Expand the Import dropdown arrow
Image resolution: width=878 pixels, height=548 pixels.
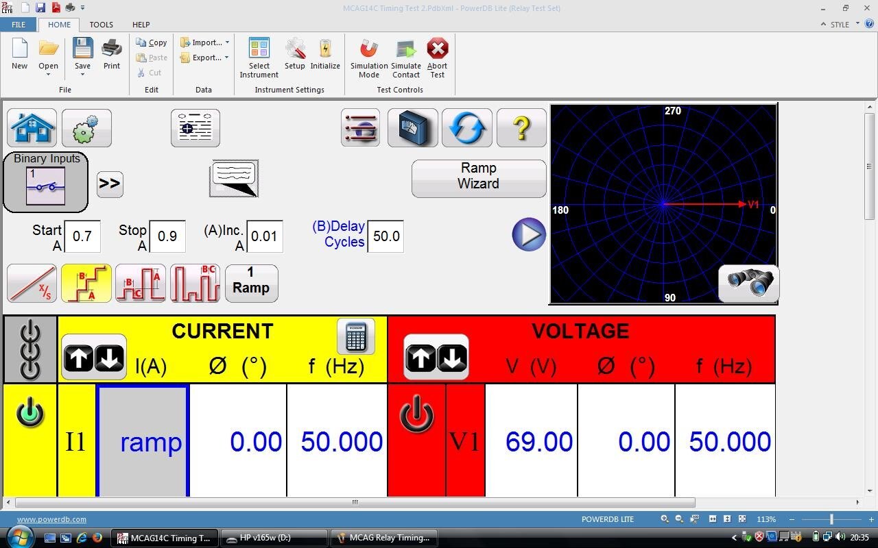227,42
